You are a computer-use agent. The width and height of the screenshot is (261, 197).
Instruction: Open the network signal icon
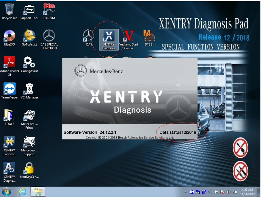[x=235, y=192]
